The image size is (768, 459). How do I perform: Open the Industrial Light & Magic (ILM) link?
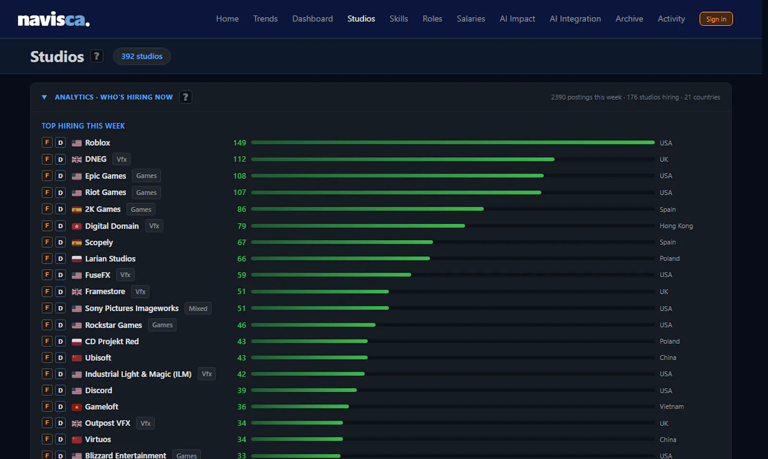[138, 374]
